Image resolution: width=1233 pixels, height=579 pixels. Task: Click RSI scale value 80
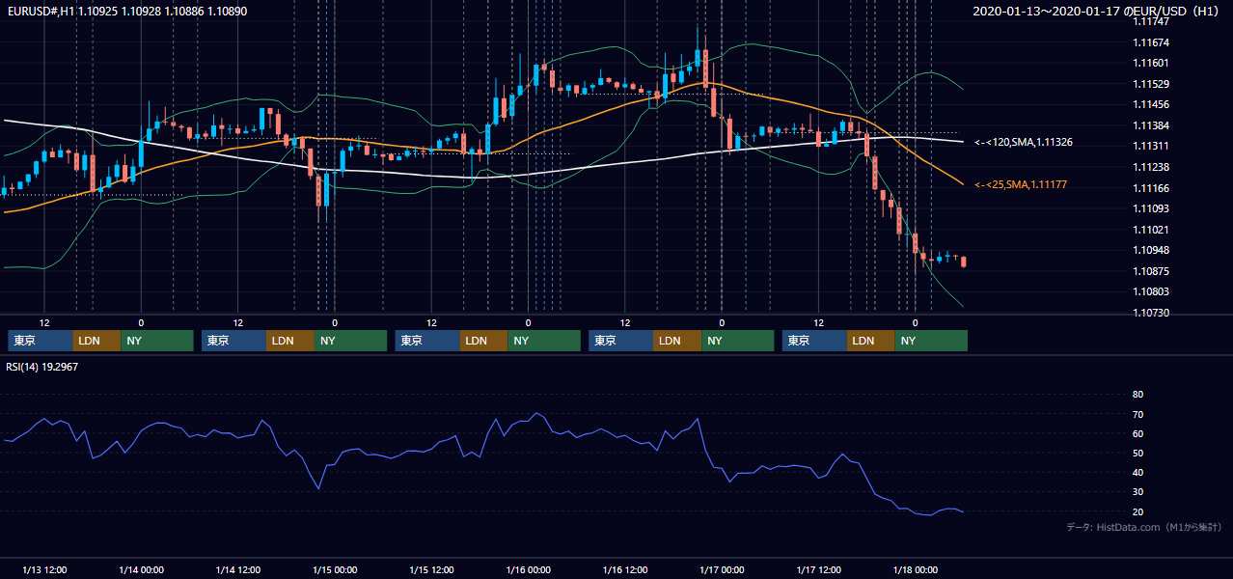click(1137, 395)
